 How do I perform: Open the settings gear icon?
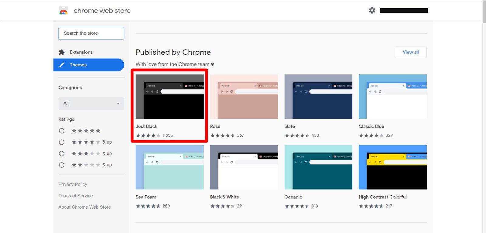[x=372, y=11]
